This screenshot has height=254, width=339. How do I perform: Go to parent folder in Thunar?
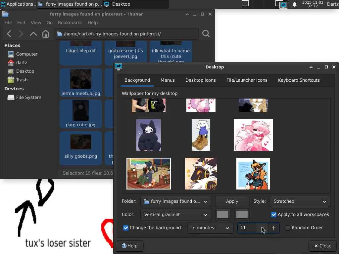(33, 34)
